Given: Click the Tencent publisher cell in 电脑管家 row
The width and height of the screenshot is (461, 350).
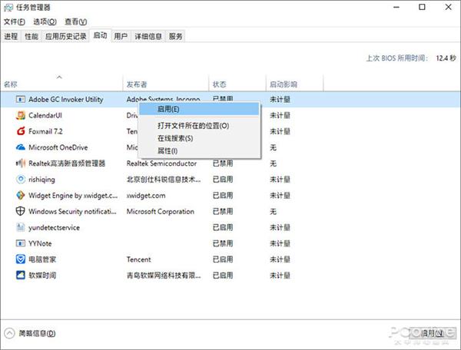Looking at the screenshot, I should coord(138,259).
